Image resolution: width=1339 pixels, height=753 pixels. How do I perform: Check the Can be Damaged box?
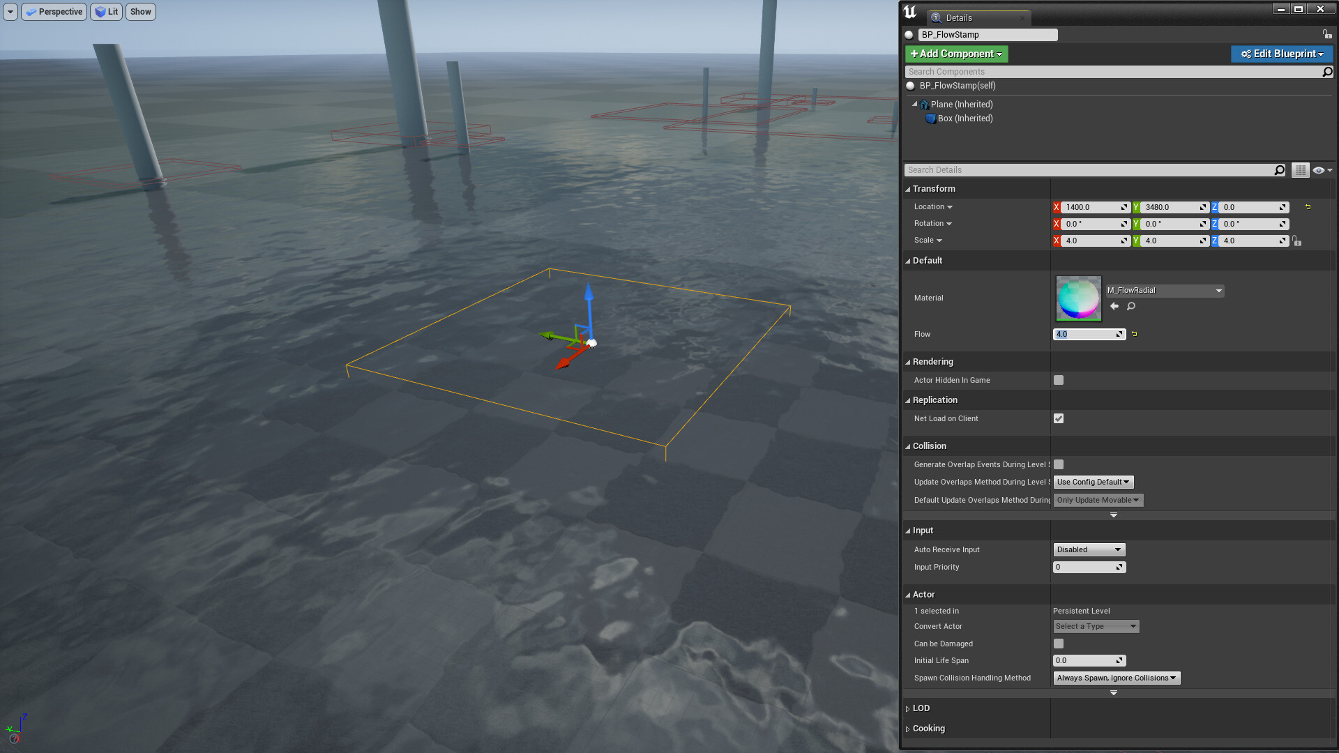pyautogui.click(x=1059, y=643)
